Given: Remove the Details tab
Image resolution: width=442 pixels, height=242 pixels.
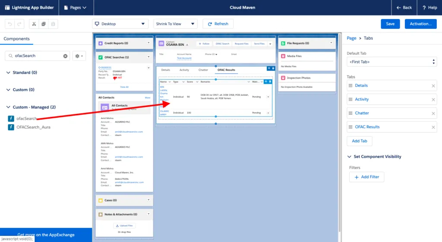Looking at the screenshot, I should click(433, 86).
